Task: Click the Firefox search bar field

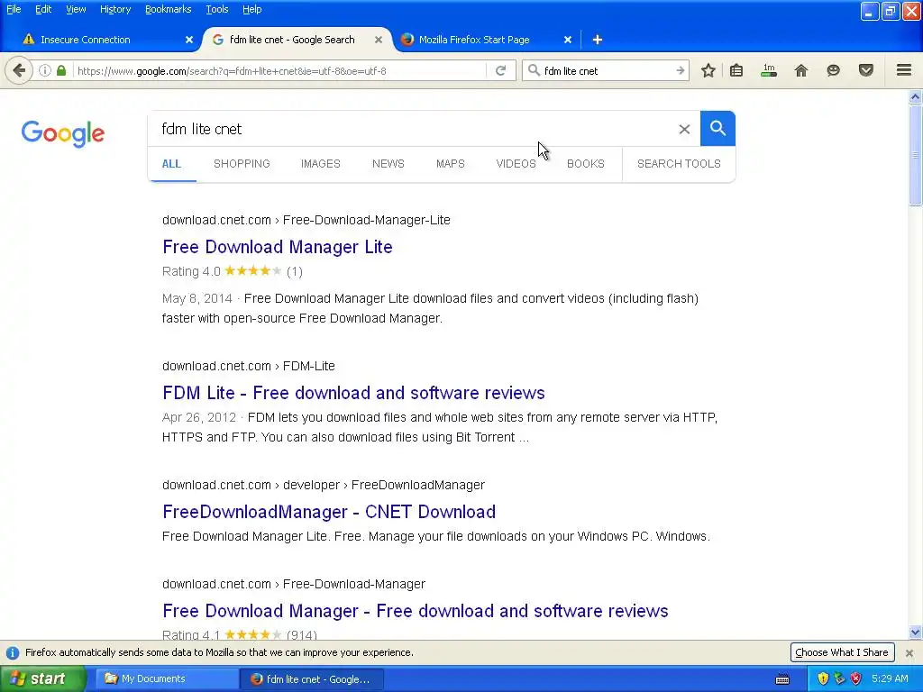Action: tap(607, 70)
